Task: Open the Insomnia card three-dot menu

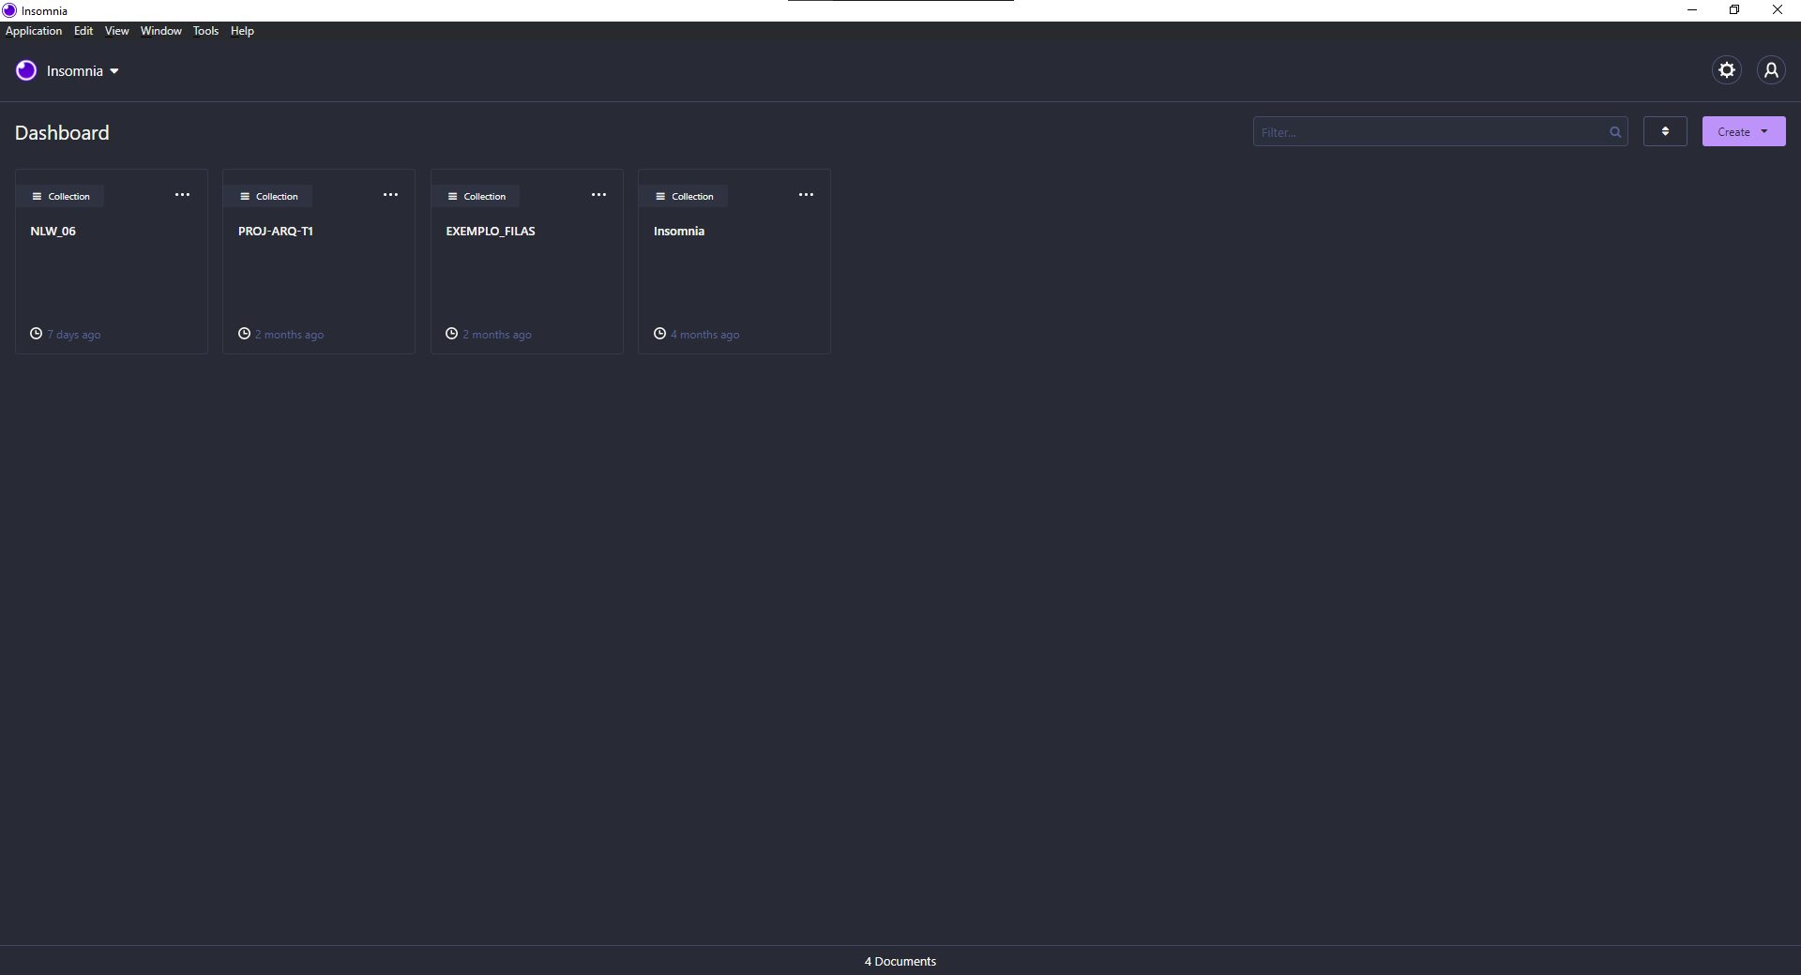Action: pyautogui.click(x=806, y=195)
